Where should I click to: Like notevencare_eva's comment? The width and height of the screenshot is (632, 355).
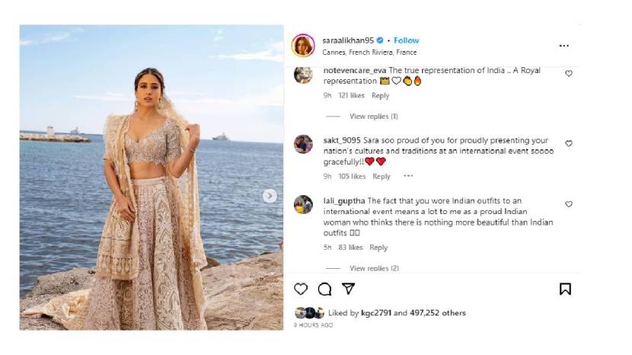569,73
